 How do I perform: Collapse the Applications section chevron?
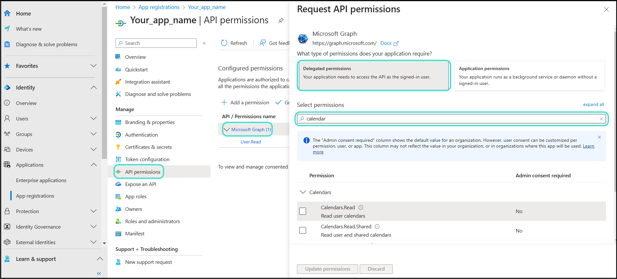[93, 165]
